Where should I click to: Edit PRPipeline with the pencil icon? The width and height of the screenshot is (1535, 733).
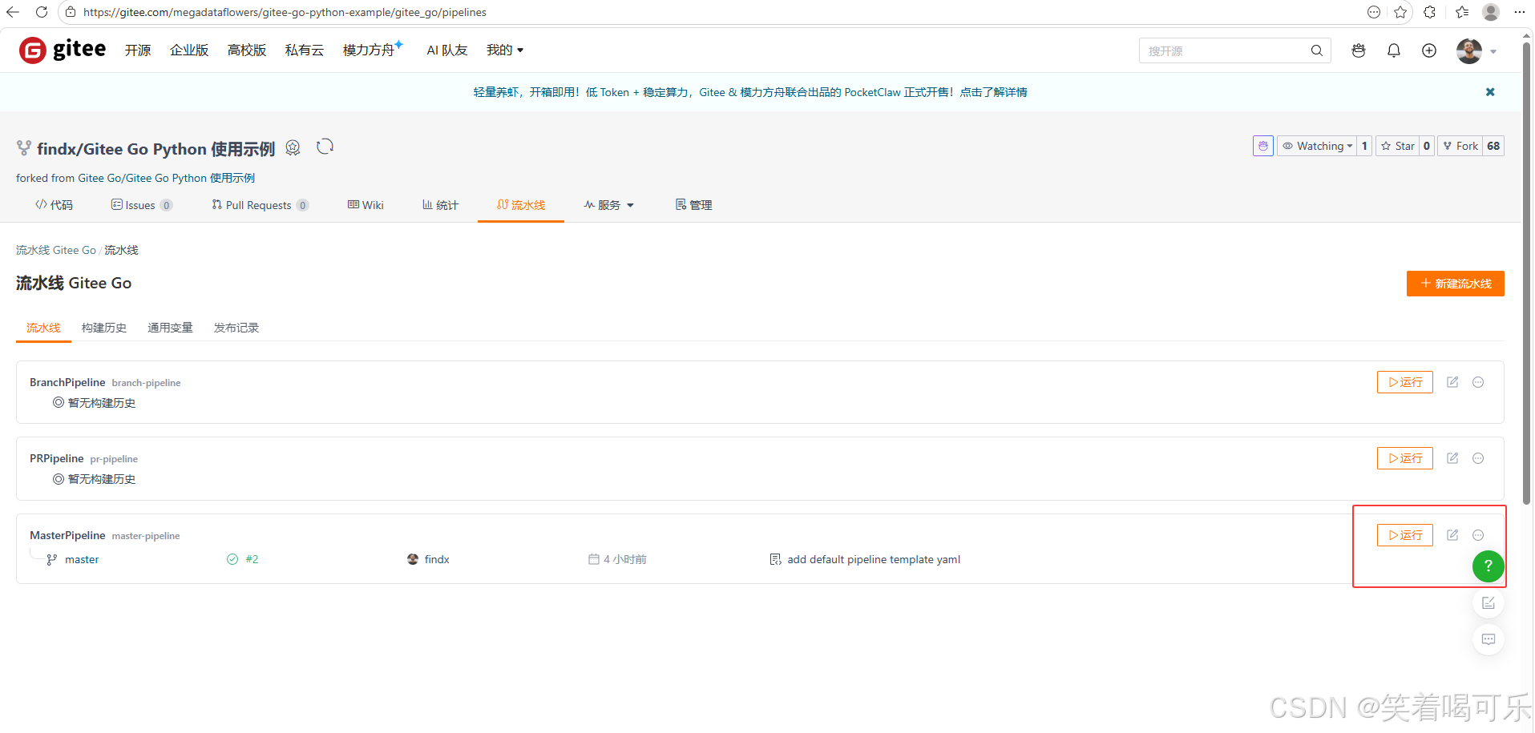pyautogui.click(x=1452, y=458)
